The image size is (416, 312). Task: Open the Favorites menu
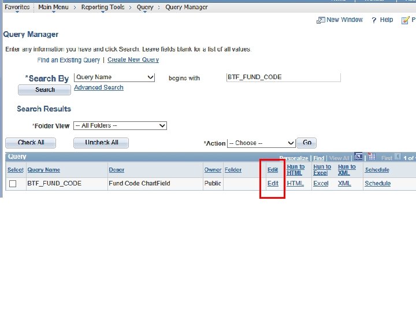coord(17,7)
